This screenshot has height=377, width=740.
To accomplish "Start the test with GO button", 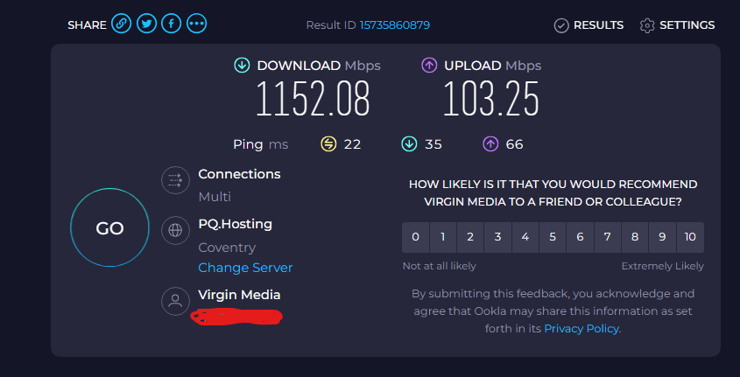I will (109, 227).
